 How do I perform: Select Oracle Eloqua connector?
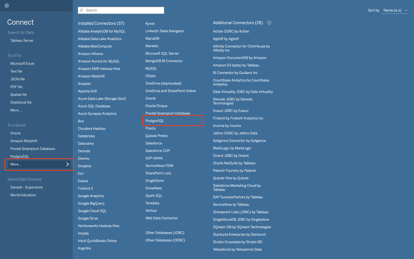point(156,106)
